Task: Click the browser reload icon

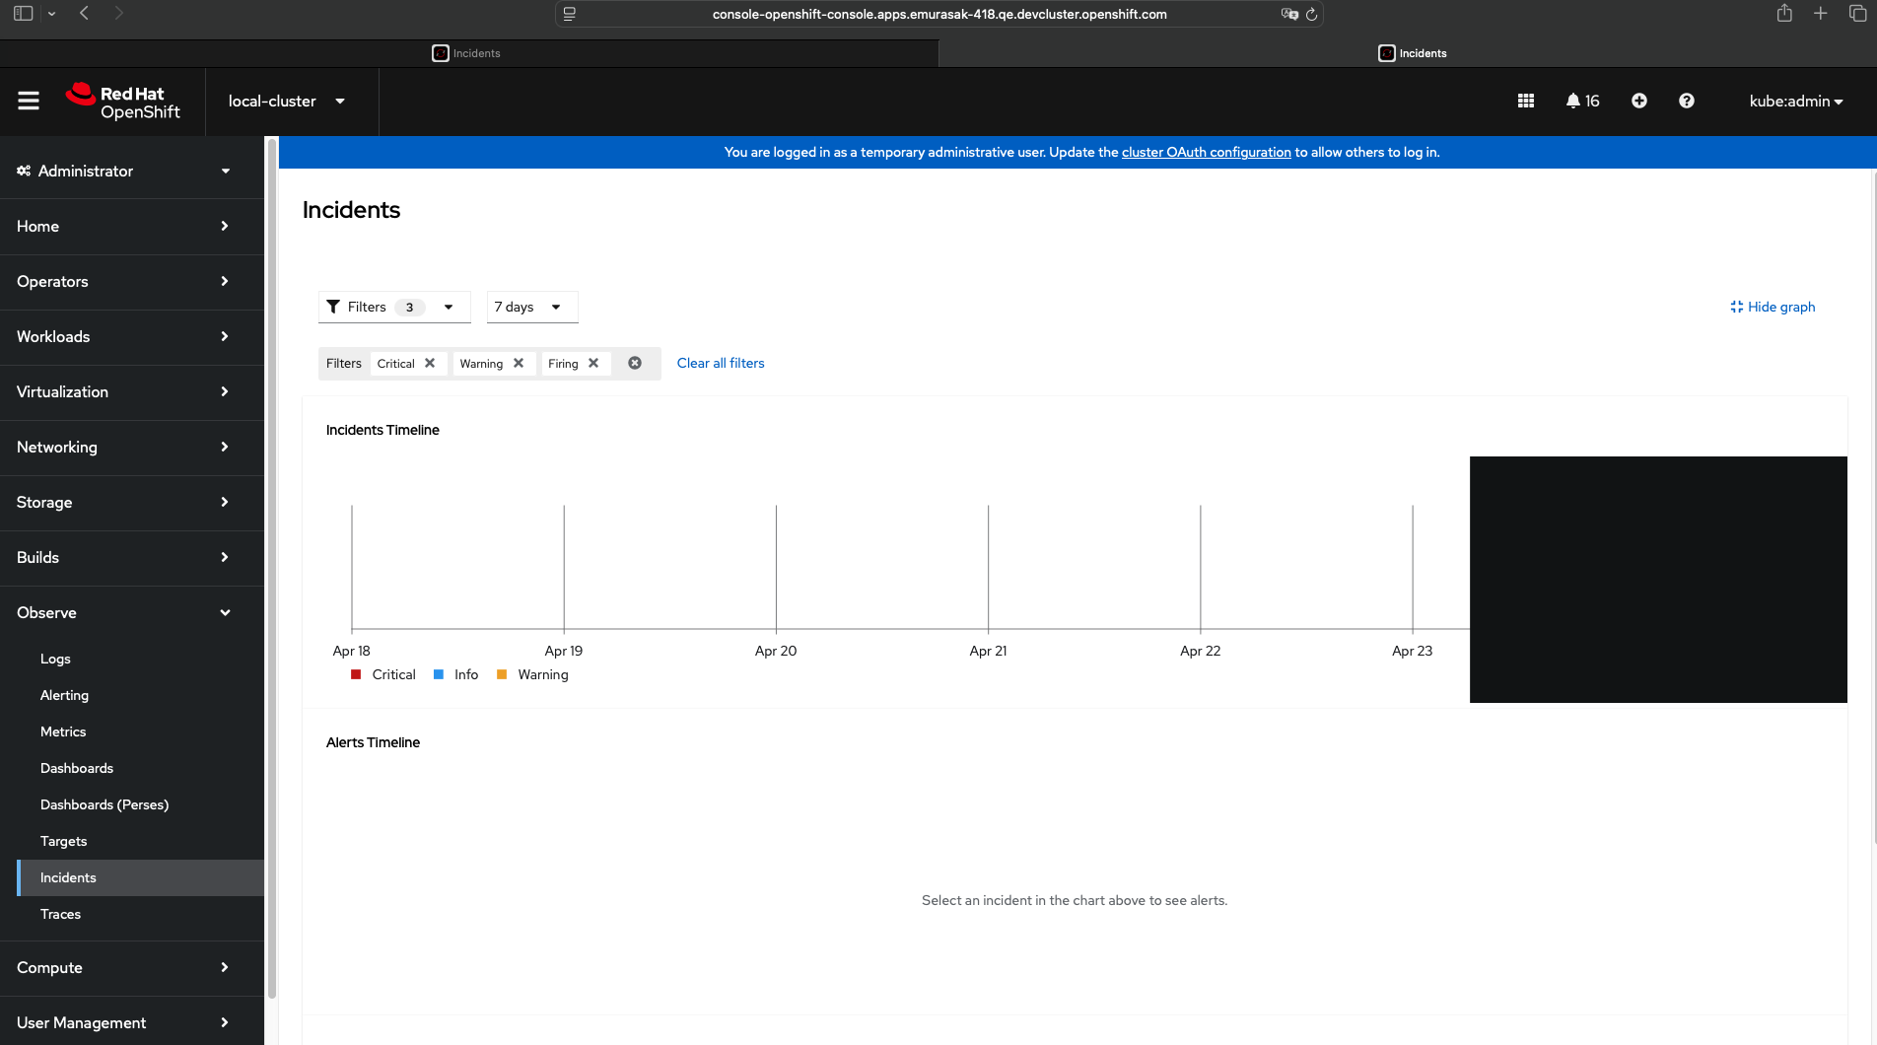Action: [x=1311, y=14]
